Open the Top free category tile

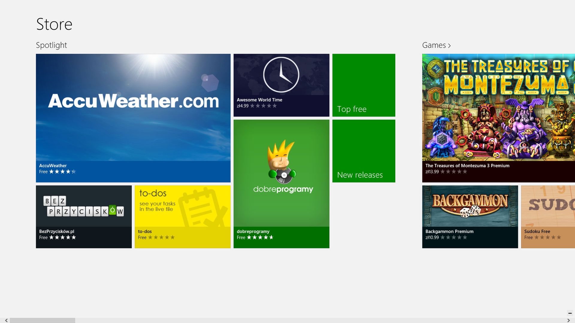364,85
